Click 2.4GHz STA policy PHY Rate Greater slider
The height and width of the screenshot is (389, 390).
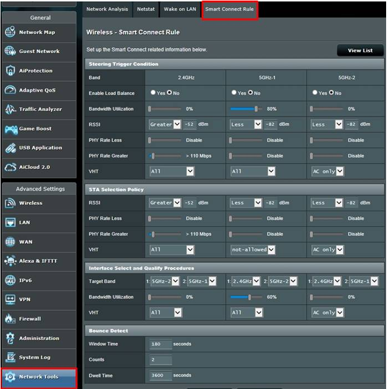tap(165, 234)
